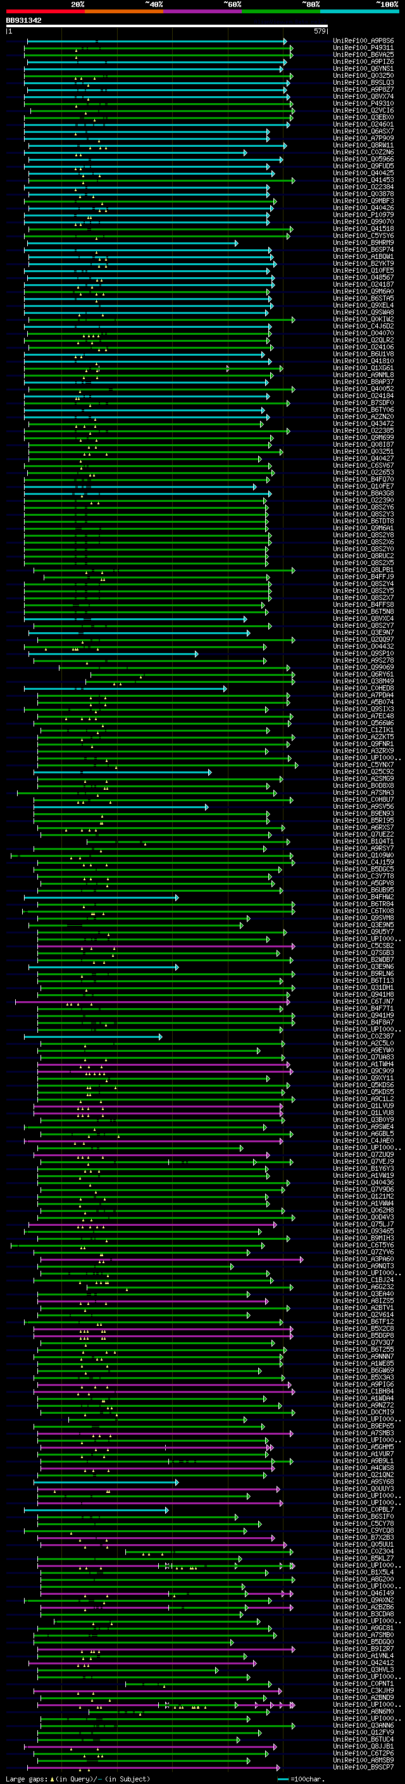Image resolution: width=405 pixels, height=1784 pixels.
Task: Click the BB931342 query title
Action: (23, 20)
